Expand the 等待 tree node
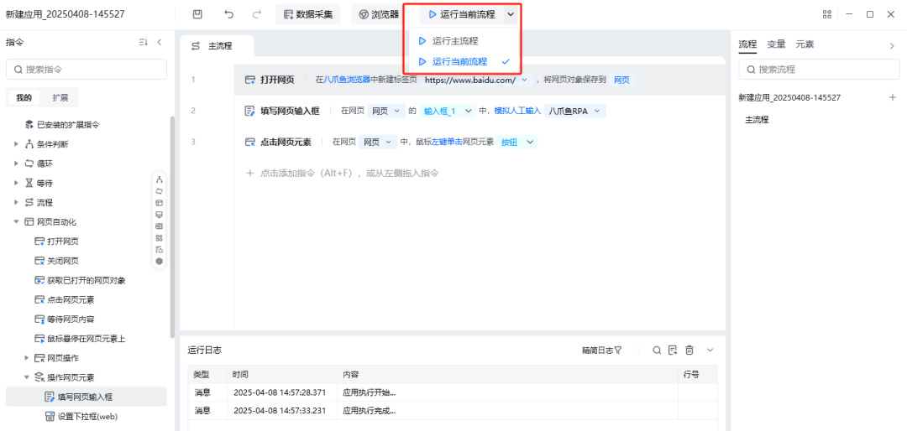This screenshot has height=431, width=907. click(16, 183)
